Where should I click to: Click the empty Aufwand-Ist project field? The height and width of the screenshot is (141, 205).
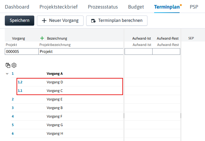(x=139, y=52)
